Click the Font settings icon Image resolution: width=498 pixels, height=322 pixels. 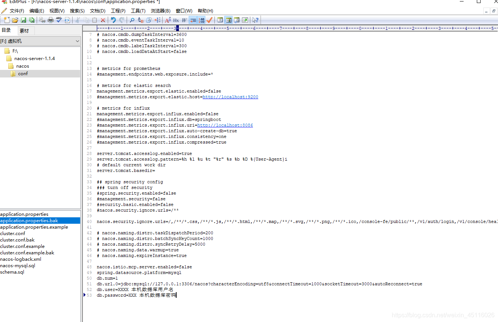tap(168, 20)
